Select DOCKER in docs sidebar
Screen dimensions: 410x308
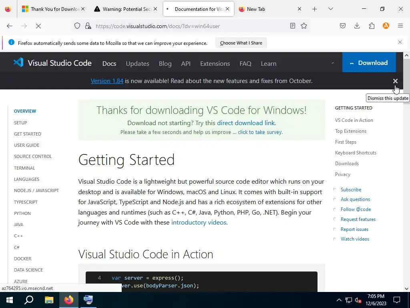coord(23,259)
